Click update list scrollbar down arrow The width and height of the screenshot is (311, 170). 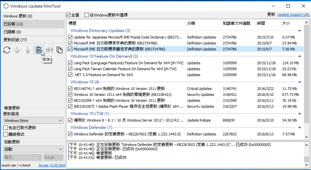coord(307,137)
